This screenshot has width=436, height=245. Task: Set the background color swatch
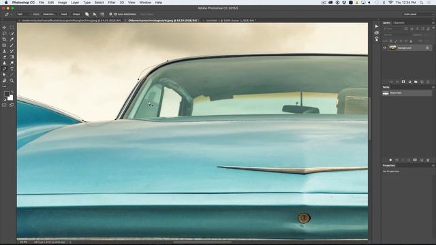(x=11, y=98)
